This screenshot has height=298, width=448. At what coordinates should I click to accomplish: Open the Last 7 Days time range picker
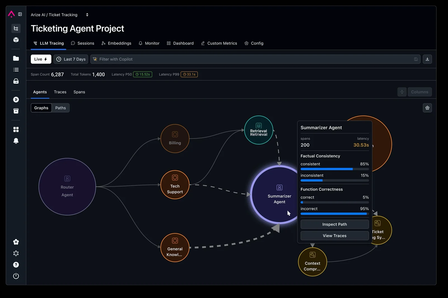pyautogui.click(x=71, y=59)
